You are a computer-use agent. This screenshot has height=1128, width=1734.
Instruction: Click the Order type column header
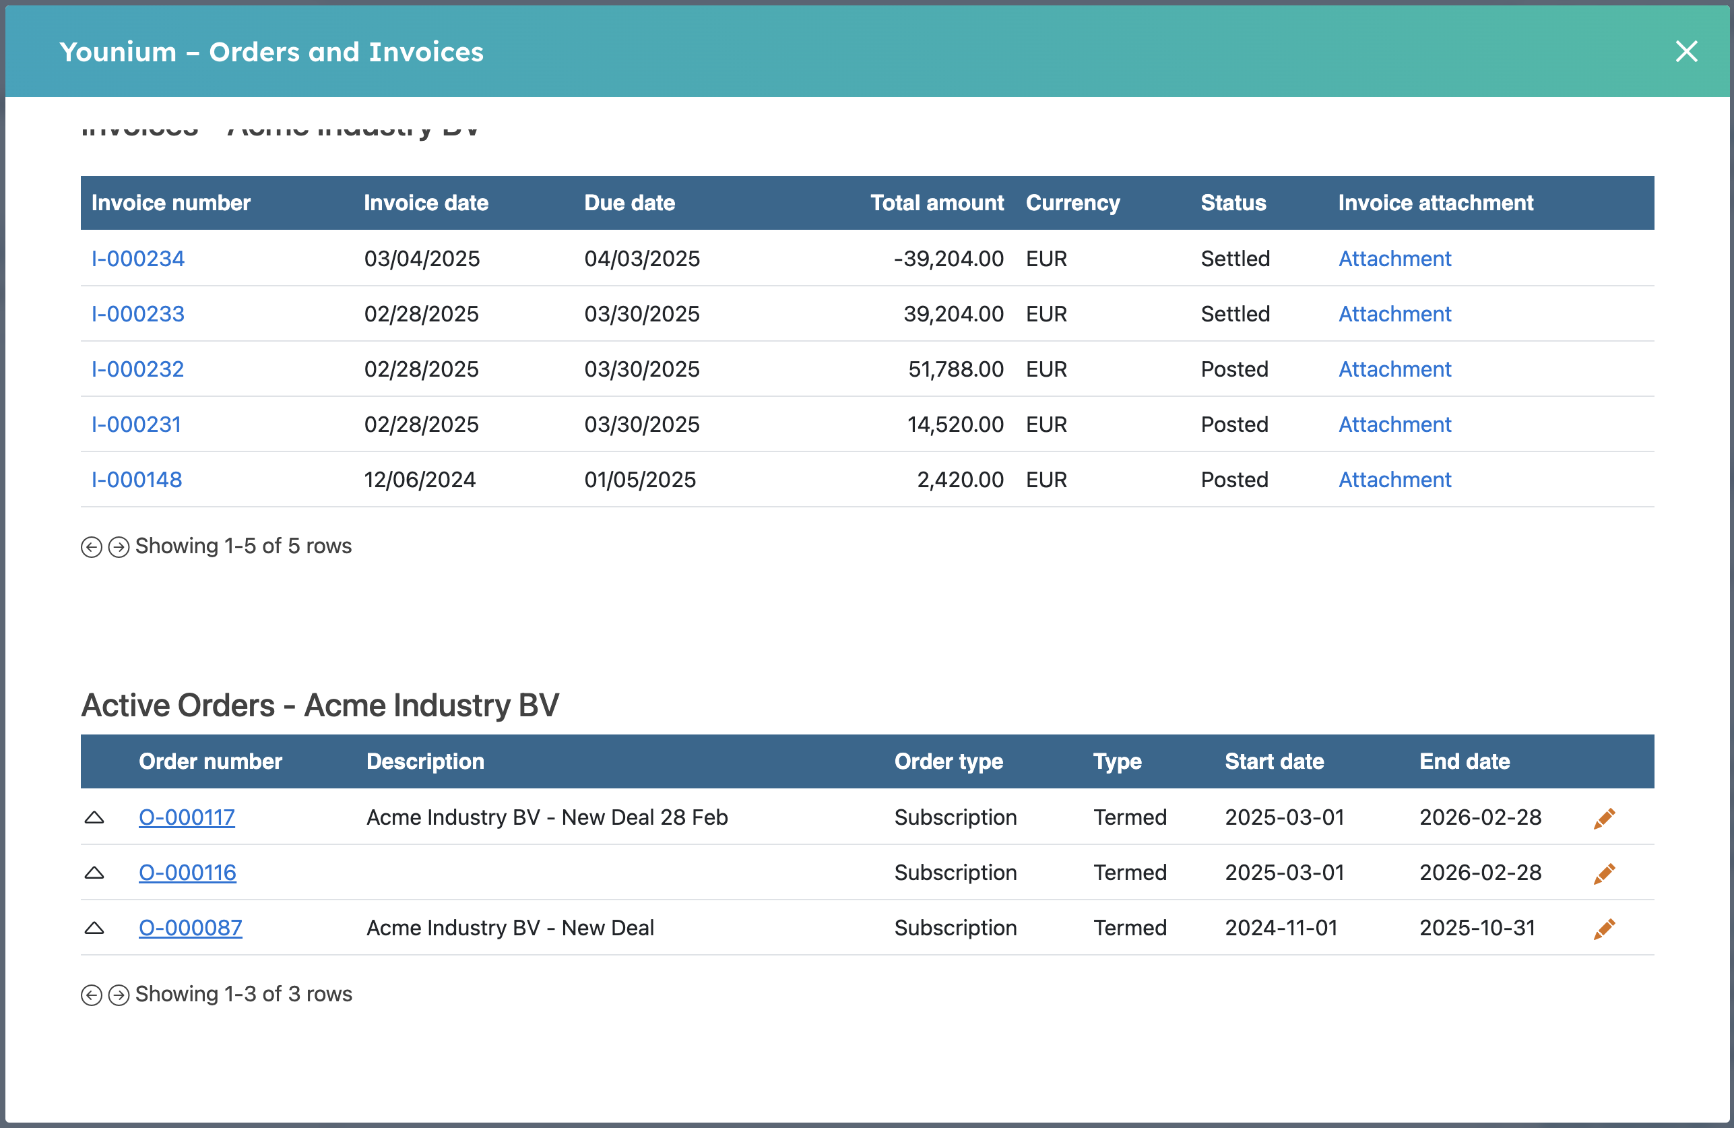tap(949, 761)
